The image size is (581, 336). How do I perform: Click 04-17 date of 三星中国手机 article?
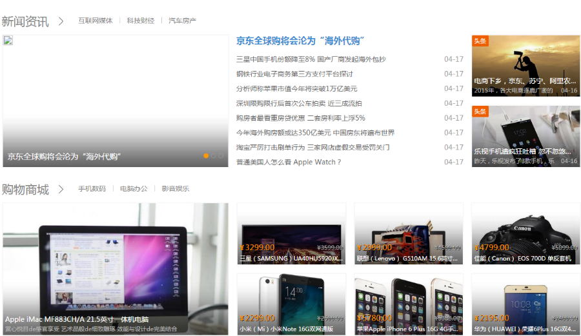click(x=454, y=59)
